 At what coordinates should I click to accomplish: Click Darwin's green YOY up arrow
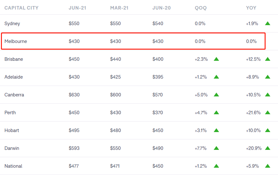pos(267,148)
